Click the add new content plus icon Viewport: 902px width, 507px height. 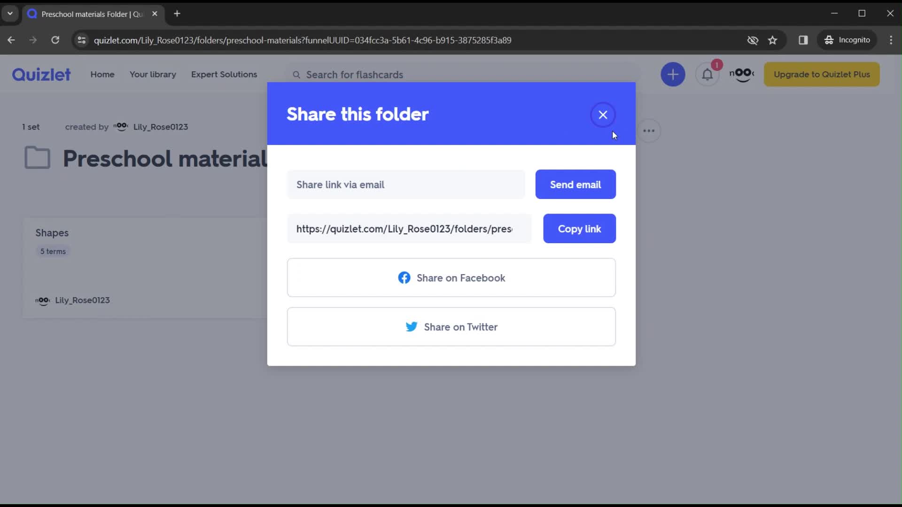[x=673, y=74]
